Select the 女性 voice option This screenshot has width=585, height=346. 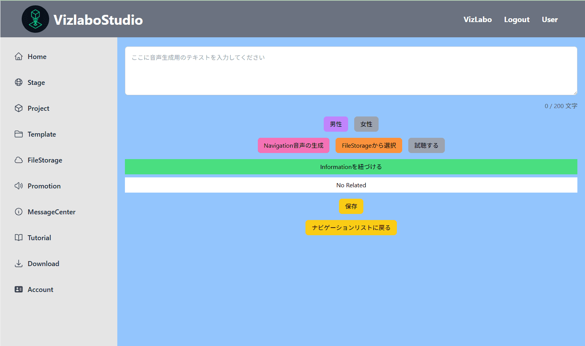366,124
